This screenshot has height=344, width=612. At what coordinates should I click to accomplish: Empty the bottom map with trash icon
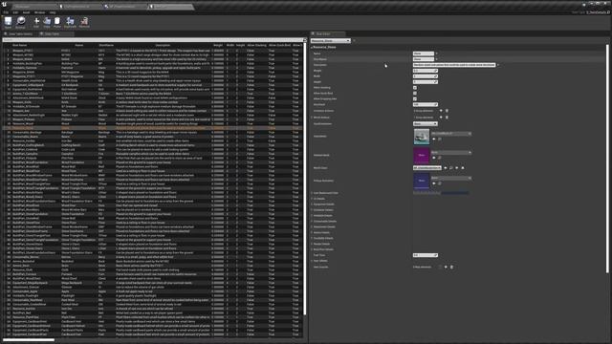point(451,267)
